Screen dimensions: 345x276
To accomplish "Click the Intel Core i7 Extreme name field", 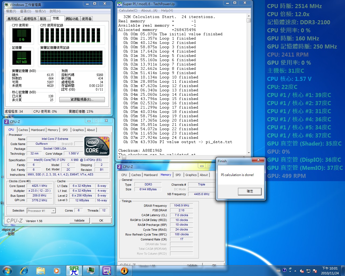I will [55, 139].
